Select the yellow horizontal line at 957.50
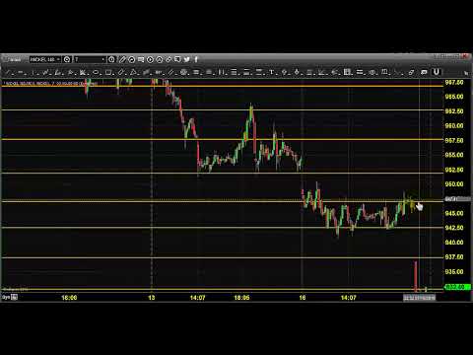 click(222, 139)
